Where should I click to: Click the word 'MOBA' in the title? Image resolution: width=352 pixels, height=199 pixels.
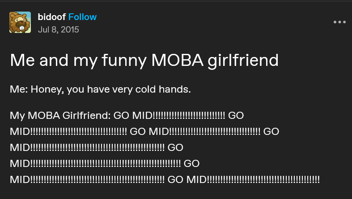tap(178, 60)
